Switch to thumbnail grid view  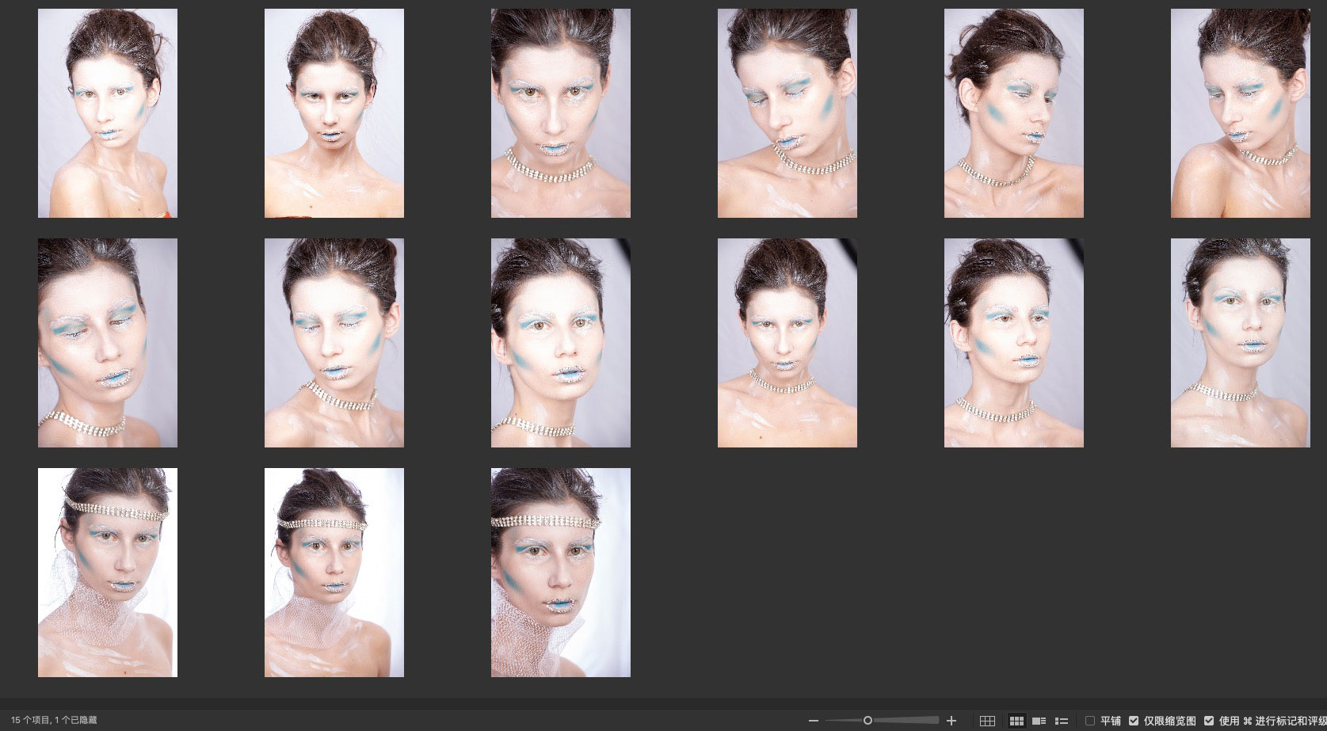(1016, 721)
